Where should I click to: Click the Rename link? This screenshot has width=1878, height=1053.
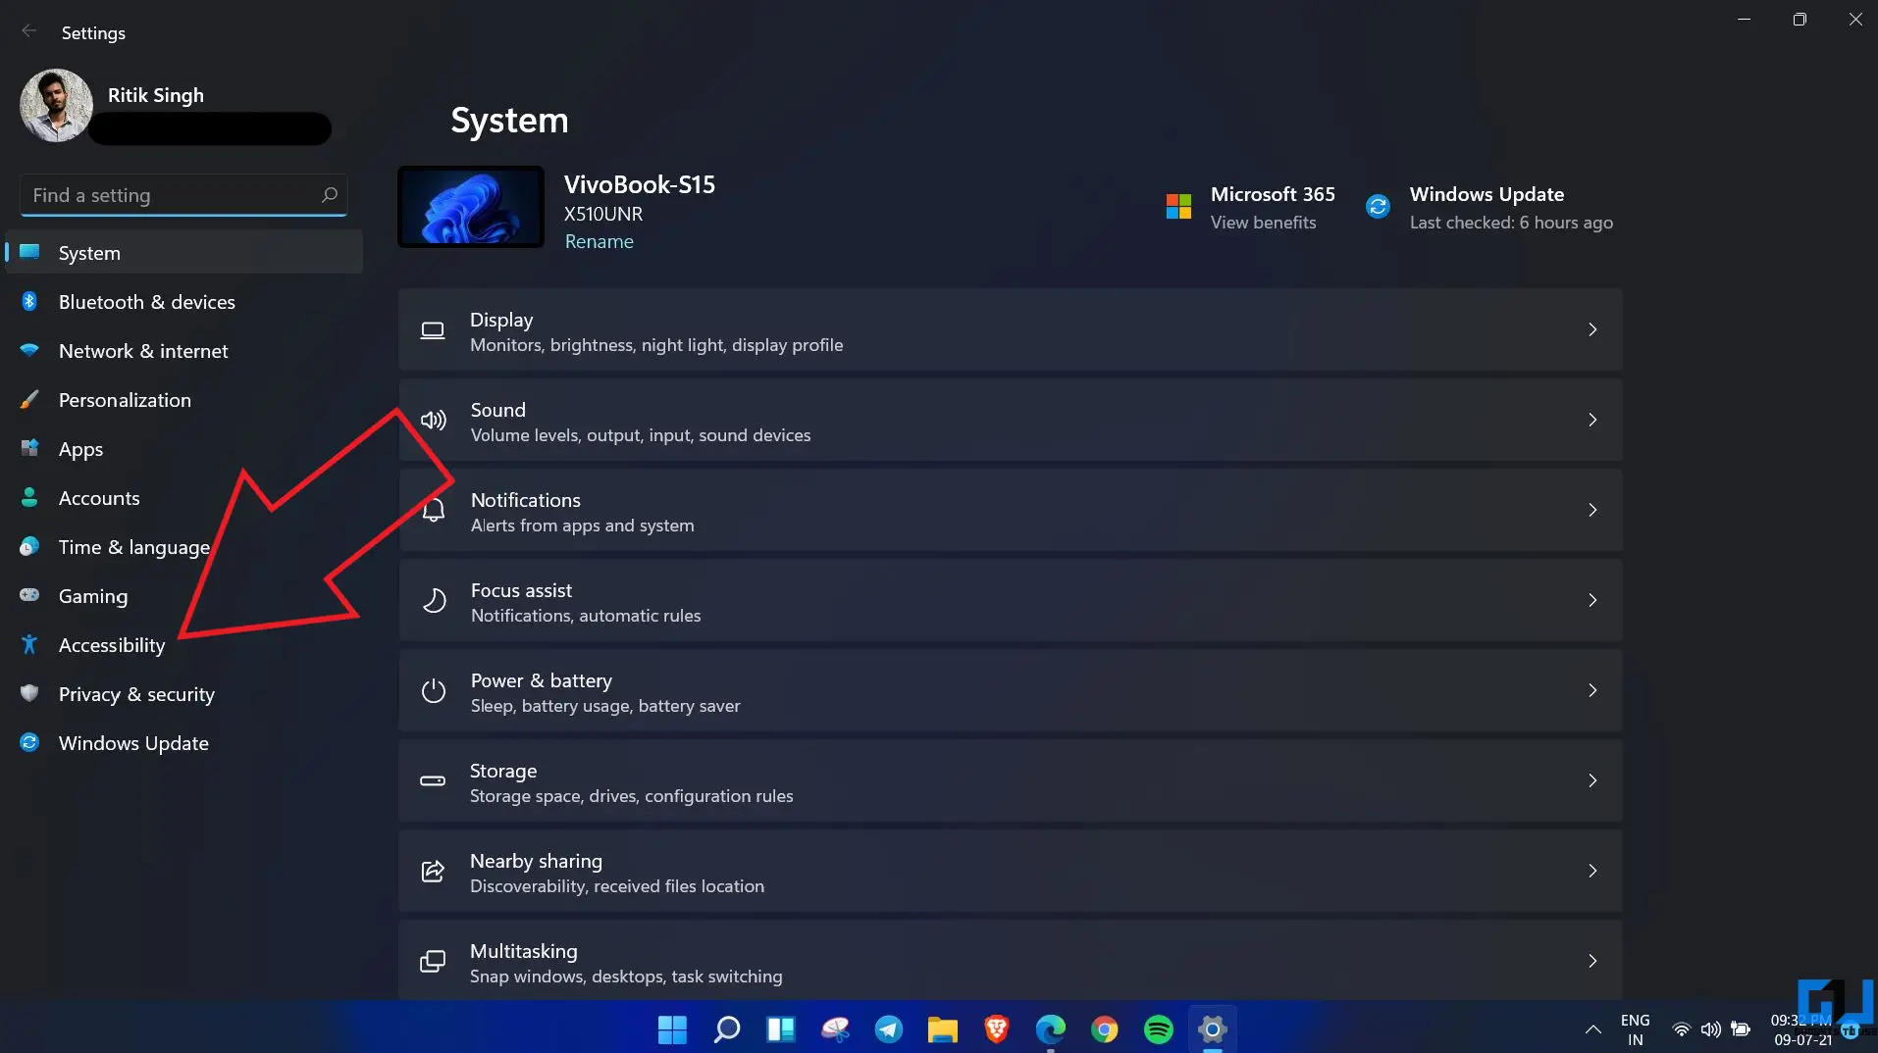599,241
